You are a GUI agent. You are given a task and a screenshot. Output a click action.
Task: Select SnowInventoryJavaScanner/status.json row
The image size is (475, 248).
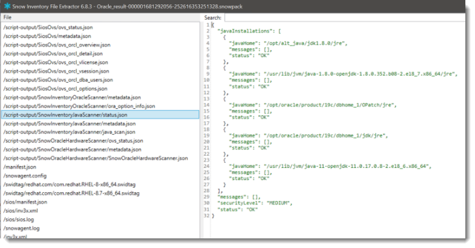100,115
